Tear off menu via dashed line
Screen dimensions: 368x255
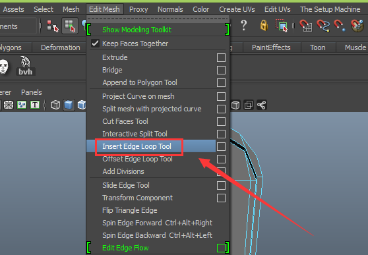pos(158,18)
